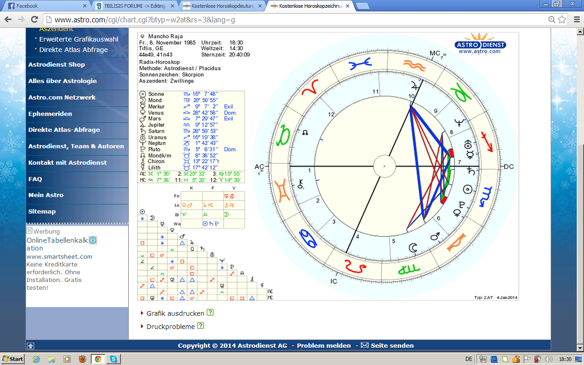Click the green Taurus sign on the chart
Screen dimensions: 584x365
283,136
